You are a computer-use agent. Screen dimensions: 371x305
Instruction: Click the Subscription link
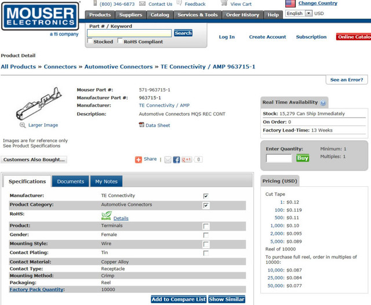[311, 37]
